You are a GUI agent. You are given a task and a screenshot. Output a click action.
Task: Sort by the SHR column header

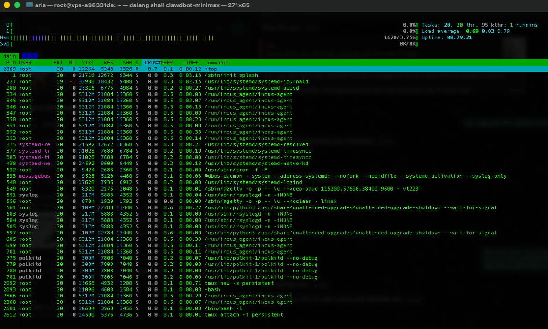[127, 63]
